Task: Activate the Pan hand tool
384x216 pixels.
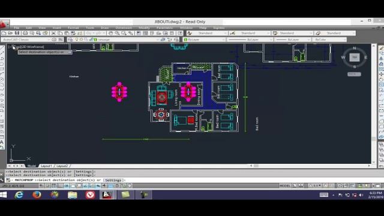Action: click(x=110, y=33)
